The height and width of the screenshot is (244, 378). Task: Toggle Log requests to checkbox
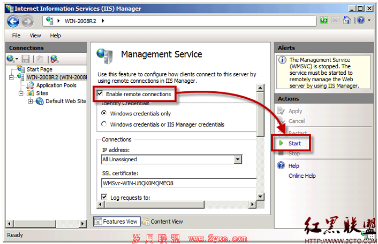pyautogui.click(x=104, y=197)
